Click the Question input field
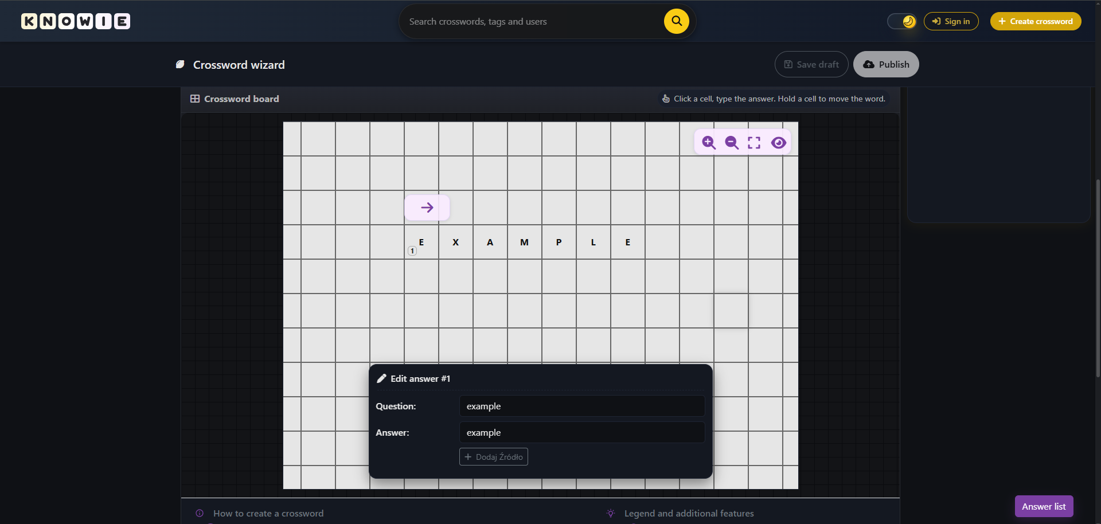 click(x=581, y=406)
